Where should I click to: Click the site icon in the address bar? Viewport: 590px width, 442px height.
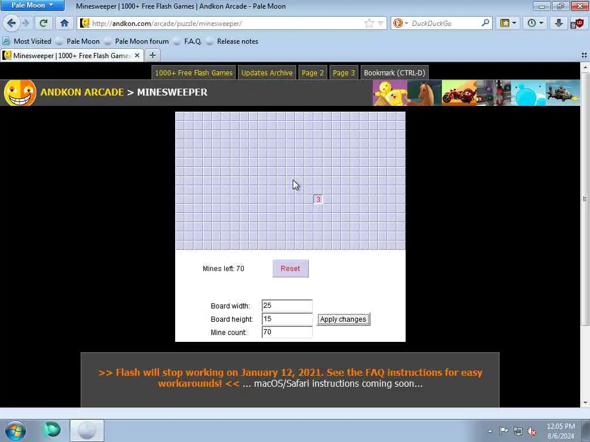point(85,23)
